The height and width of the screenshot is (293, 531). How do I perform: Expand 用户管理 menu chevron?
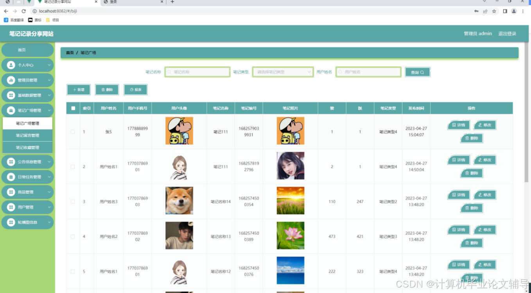click(49, 207)
